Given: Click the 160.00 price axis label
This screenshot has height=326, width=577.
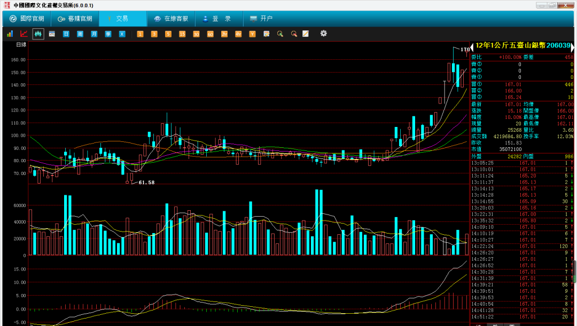Looking at the screenshot, I should coord(18,60).
